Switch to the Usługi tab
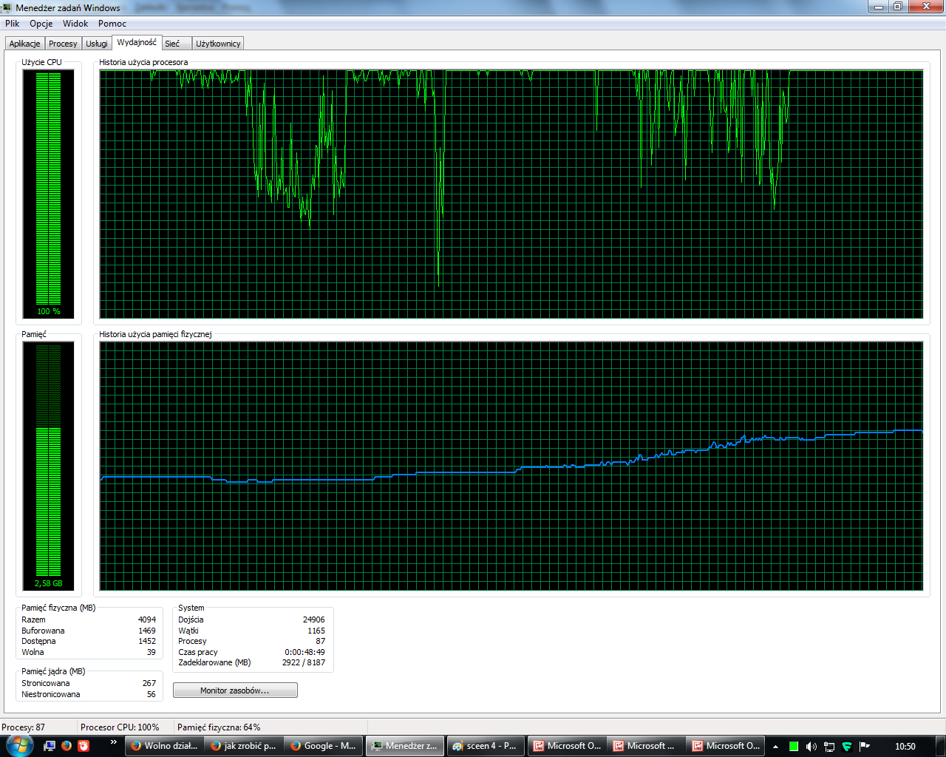This screenshot has width=946, height=757. point(97,44)
